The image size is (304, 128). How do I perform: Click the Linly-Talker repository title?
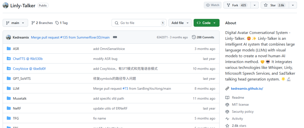23,6
